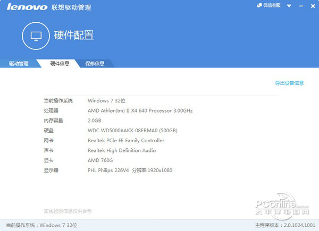
Task: Click the 联想驱动管理 title text
Action: 71,7
